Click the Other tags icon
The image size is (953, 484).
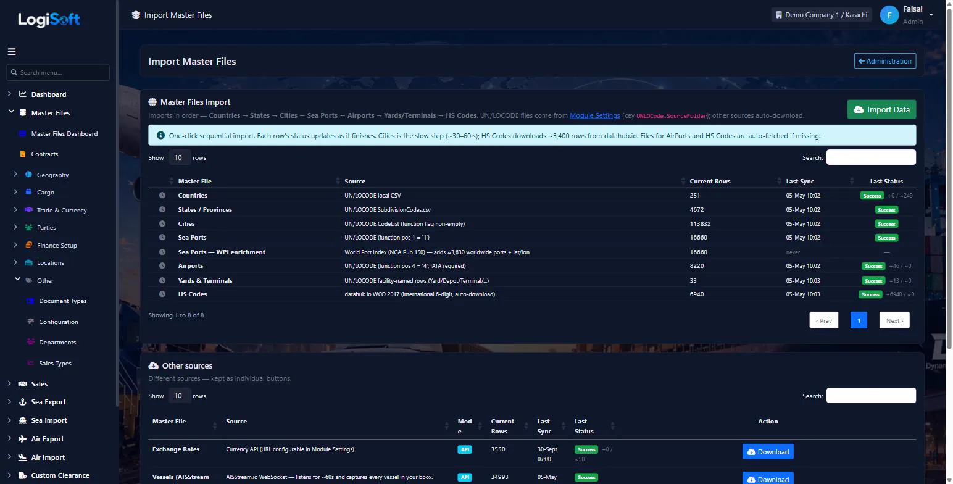pyautogui.click(x=28, y=280)
